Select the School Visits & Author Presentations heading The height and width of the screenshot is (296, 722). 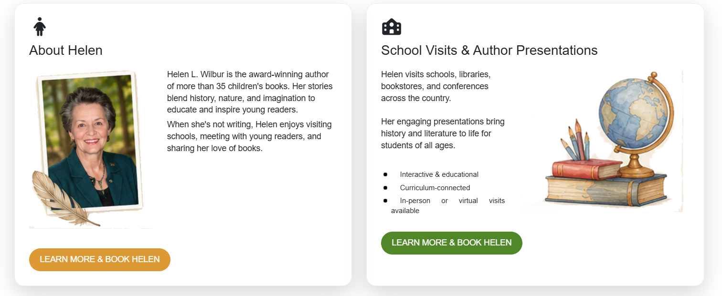489,51
